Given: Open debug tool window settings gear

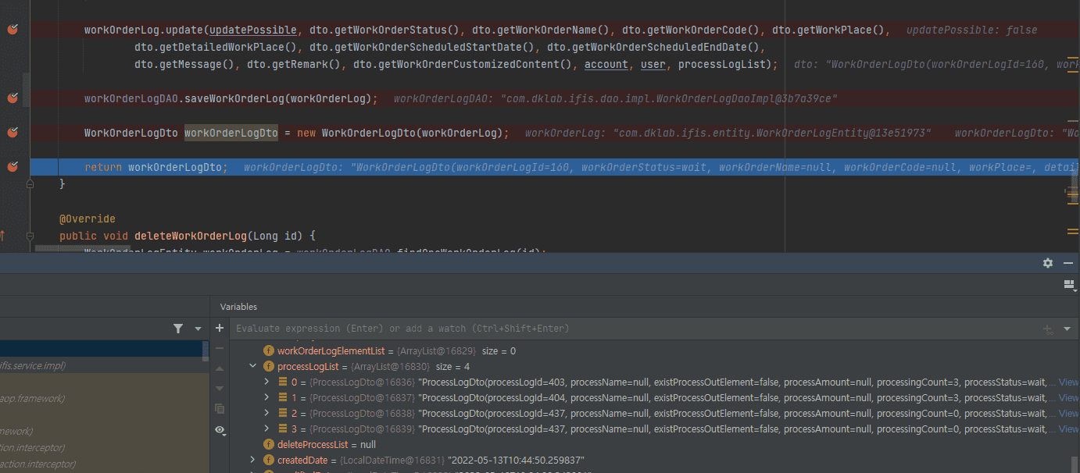Looking at the screenshot, I should coord(1048,263).
